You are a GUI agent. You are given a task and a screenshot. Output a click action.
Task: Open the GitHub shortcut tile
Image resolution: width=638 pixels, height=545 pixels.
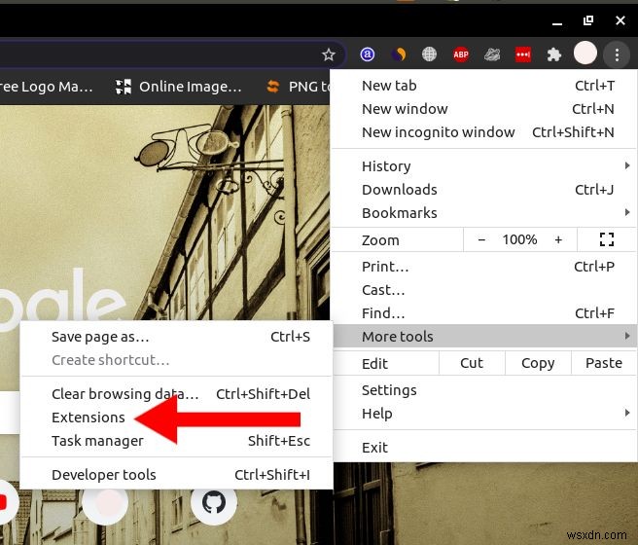(214, 502)
